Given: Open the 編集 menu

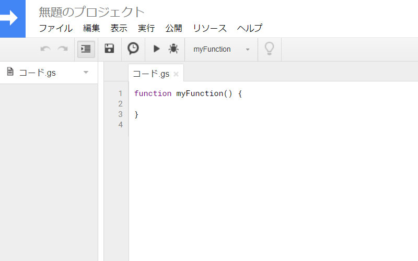Looking at the screenshot, I should 91,28.
